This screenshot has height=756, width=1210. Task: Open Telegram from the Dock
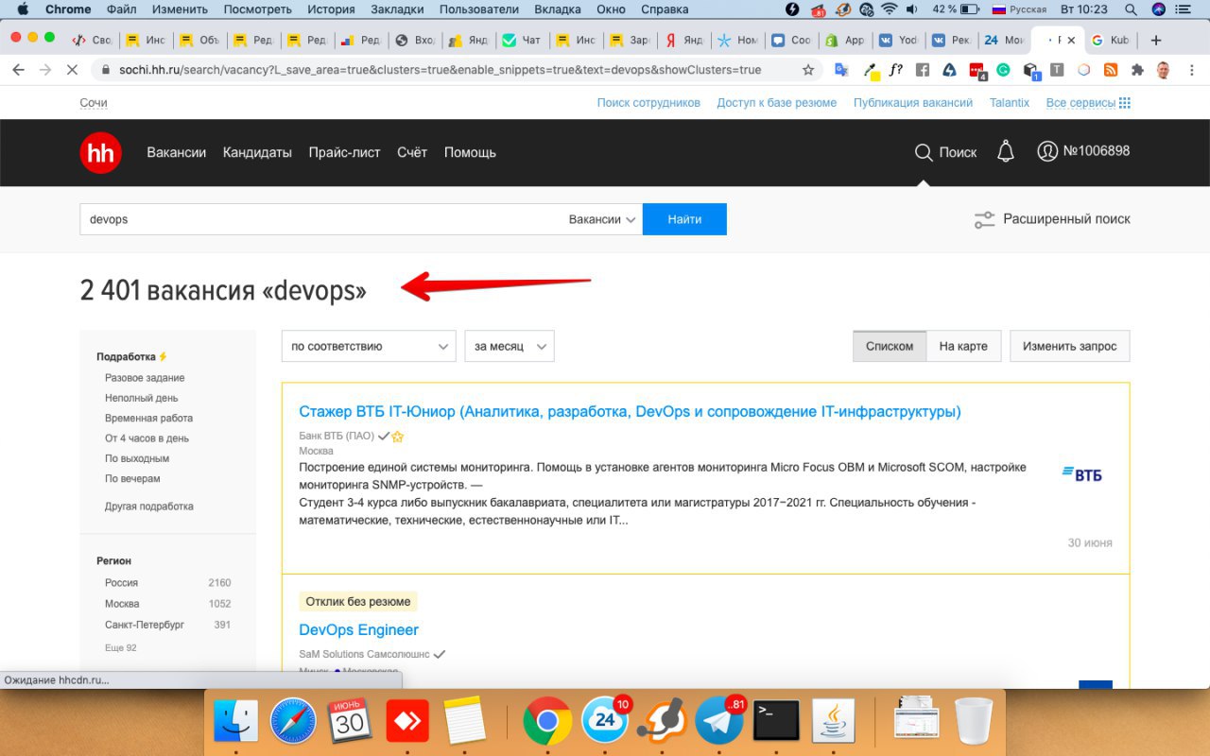719,721
